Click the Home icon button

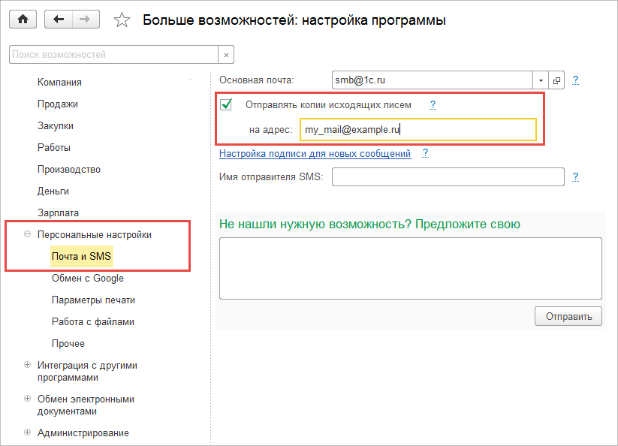point(21,20)
